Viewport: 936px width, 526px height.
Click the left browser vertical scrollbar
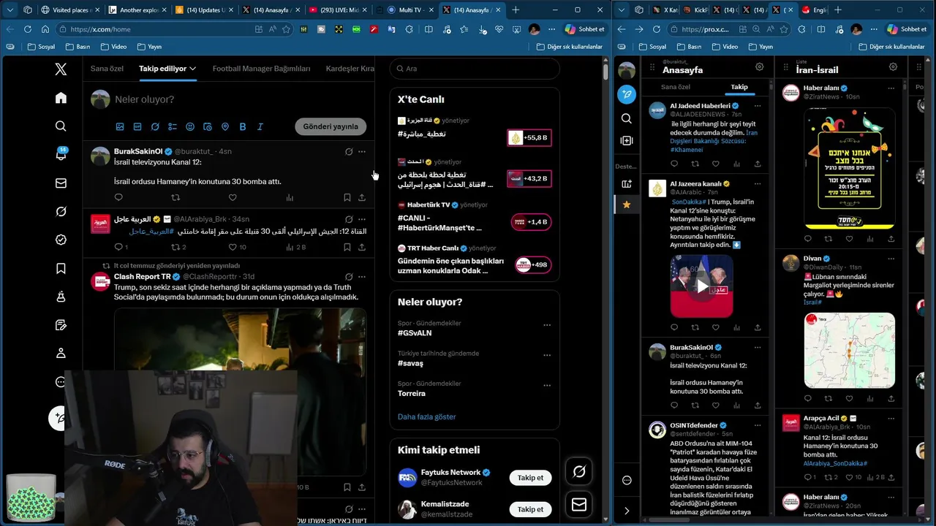tap(605, 72)
